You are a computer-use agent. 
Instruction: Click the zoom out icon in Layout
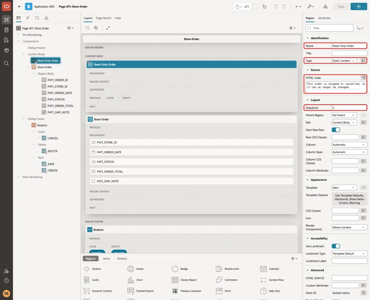(88, 28)
